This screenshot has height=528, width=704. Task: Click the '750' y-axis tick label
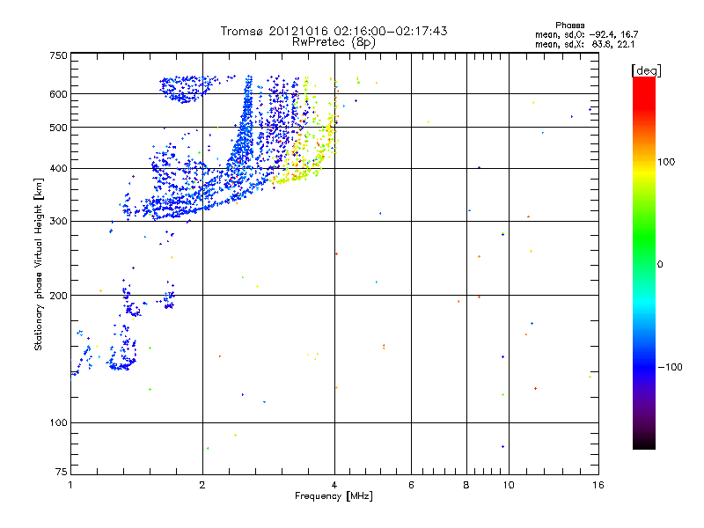(58, 55)
